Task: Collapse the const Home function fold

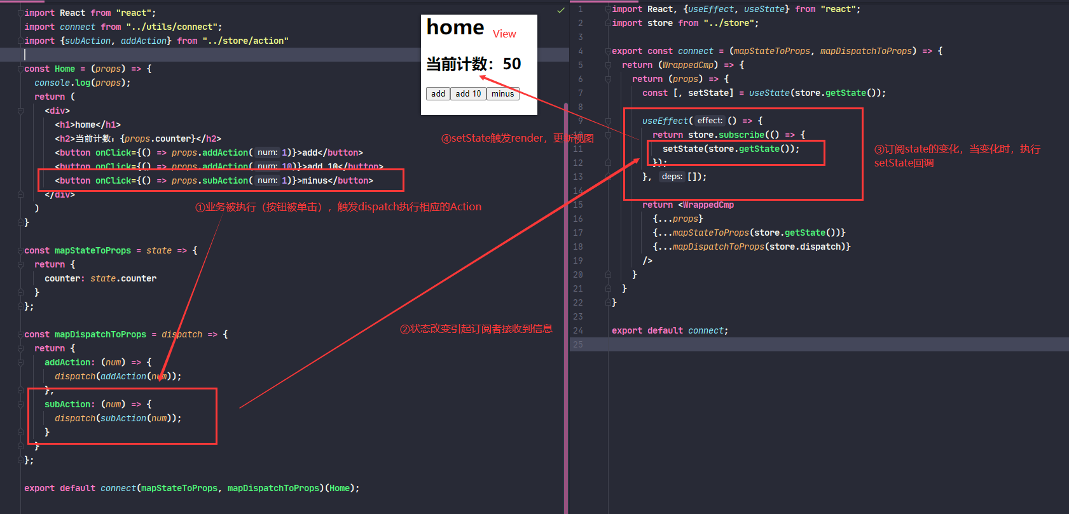Action: click(x=20, y=69)
